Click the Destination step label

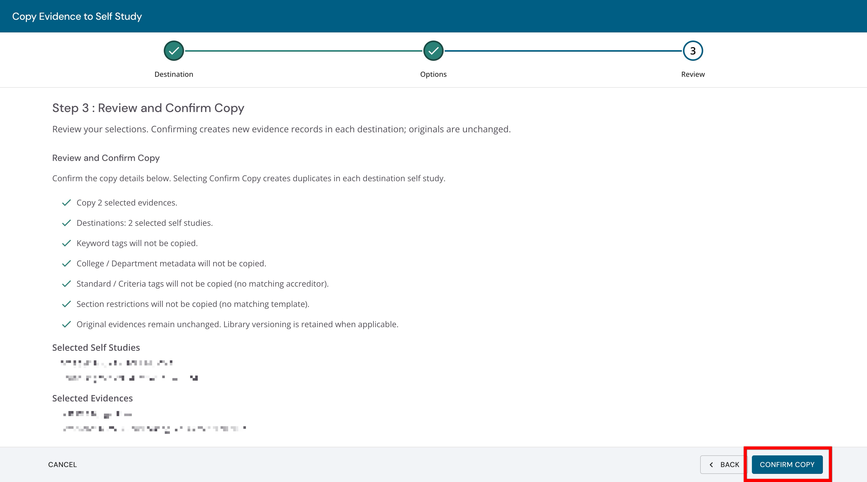click(x=174, y=74)
